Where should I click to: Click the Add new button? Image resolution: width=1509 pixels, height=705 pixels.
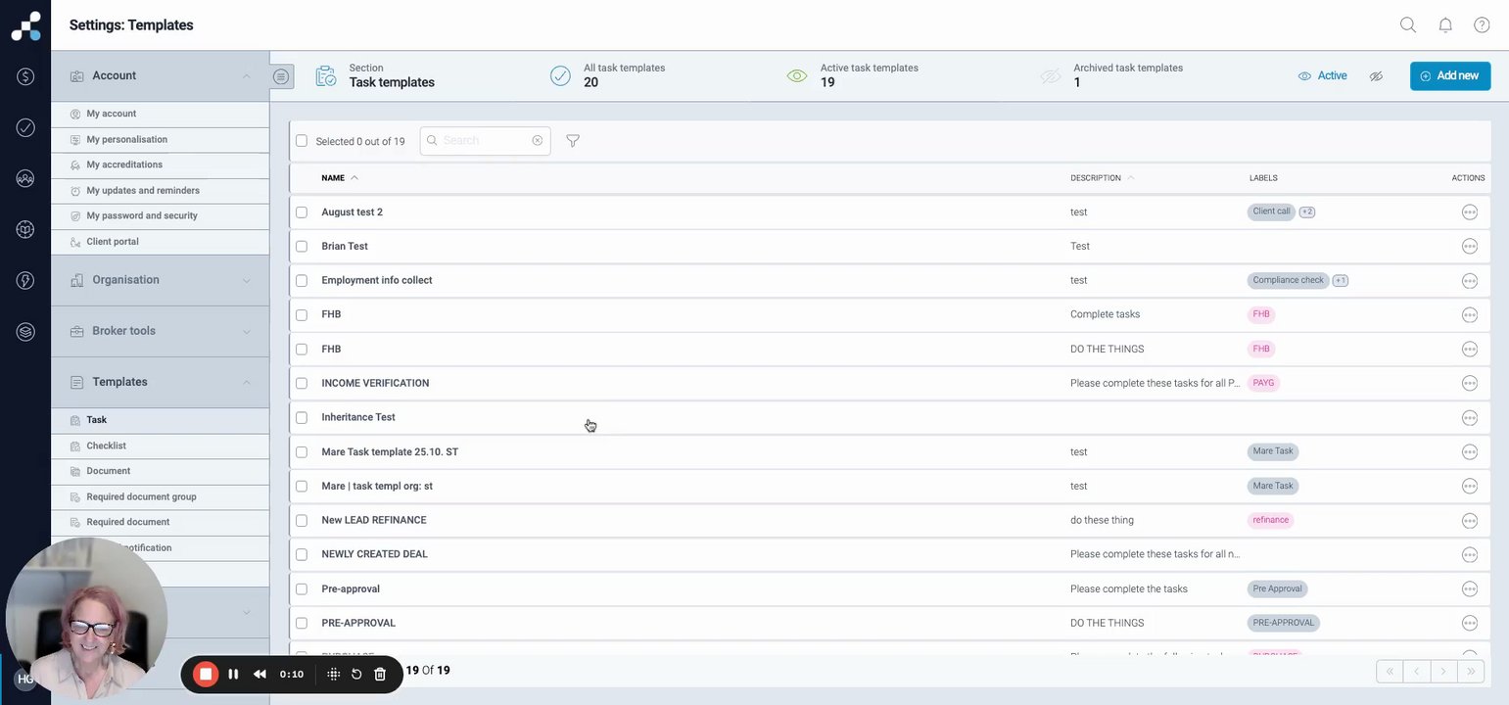[x=1450, y=76]
